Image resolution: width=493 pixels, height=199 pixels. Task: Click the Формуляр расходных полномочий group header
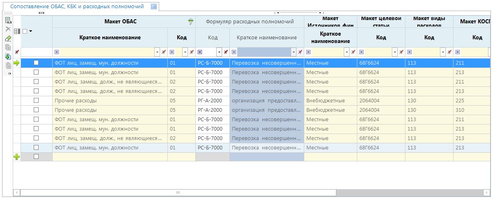click(250, 22)
